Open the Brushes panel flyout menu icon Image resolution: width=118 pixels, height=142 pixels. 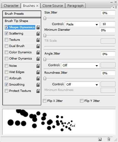(115, 7)
